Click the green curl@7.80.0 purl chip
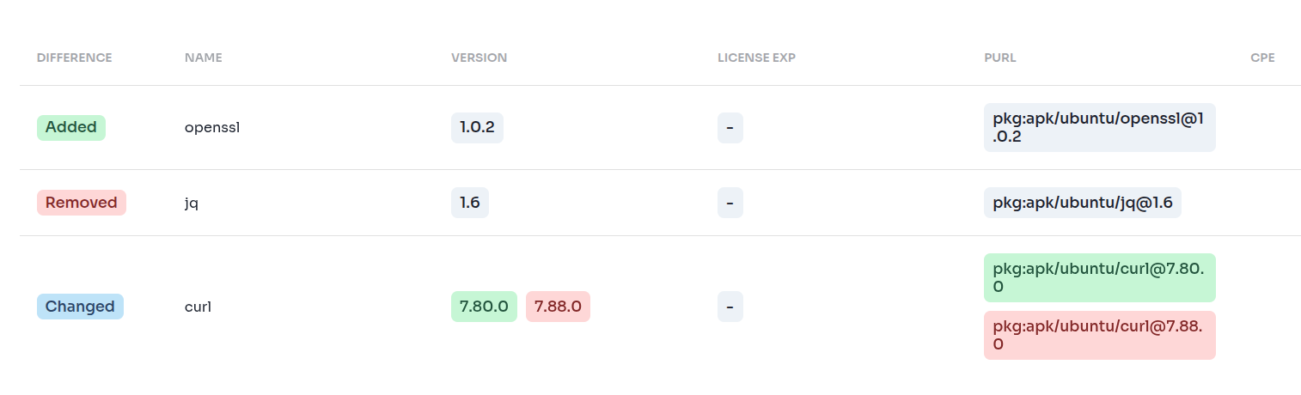 pos(1099,277)
